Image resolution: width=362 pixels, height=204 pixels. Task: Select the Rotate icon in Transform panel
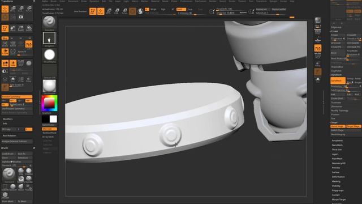pos(29,9)
